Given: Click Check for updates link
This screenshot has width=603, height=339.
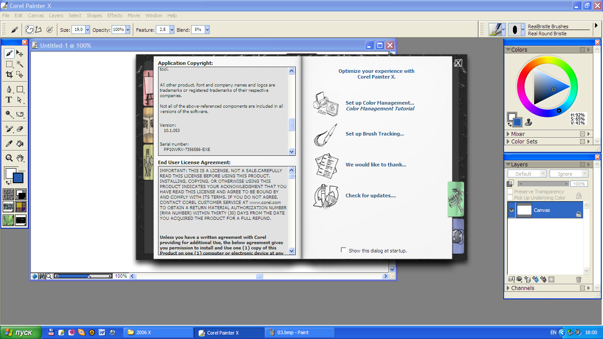Looking at the screenshot, I should pyautogui.click(x=370, y=196).
